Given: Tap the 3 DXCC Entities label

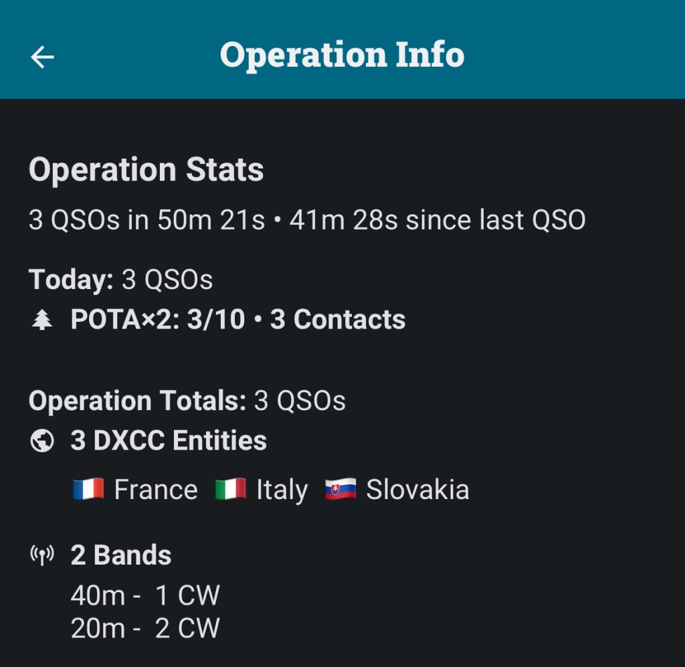Looking at the screenshot, I should (x=169, y=441).
